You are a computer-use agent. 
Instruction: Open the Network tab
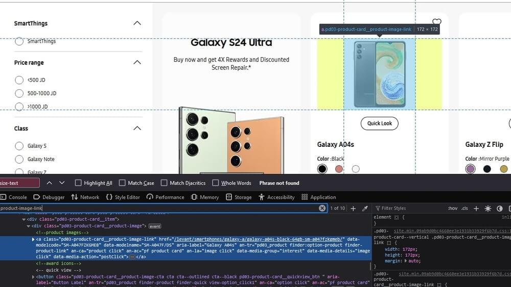85,197
